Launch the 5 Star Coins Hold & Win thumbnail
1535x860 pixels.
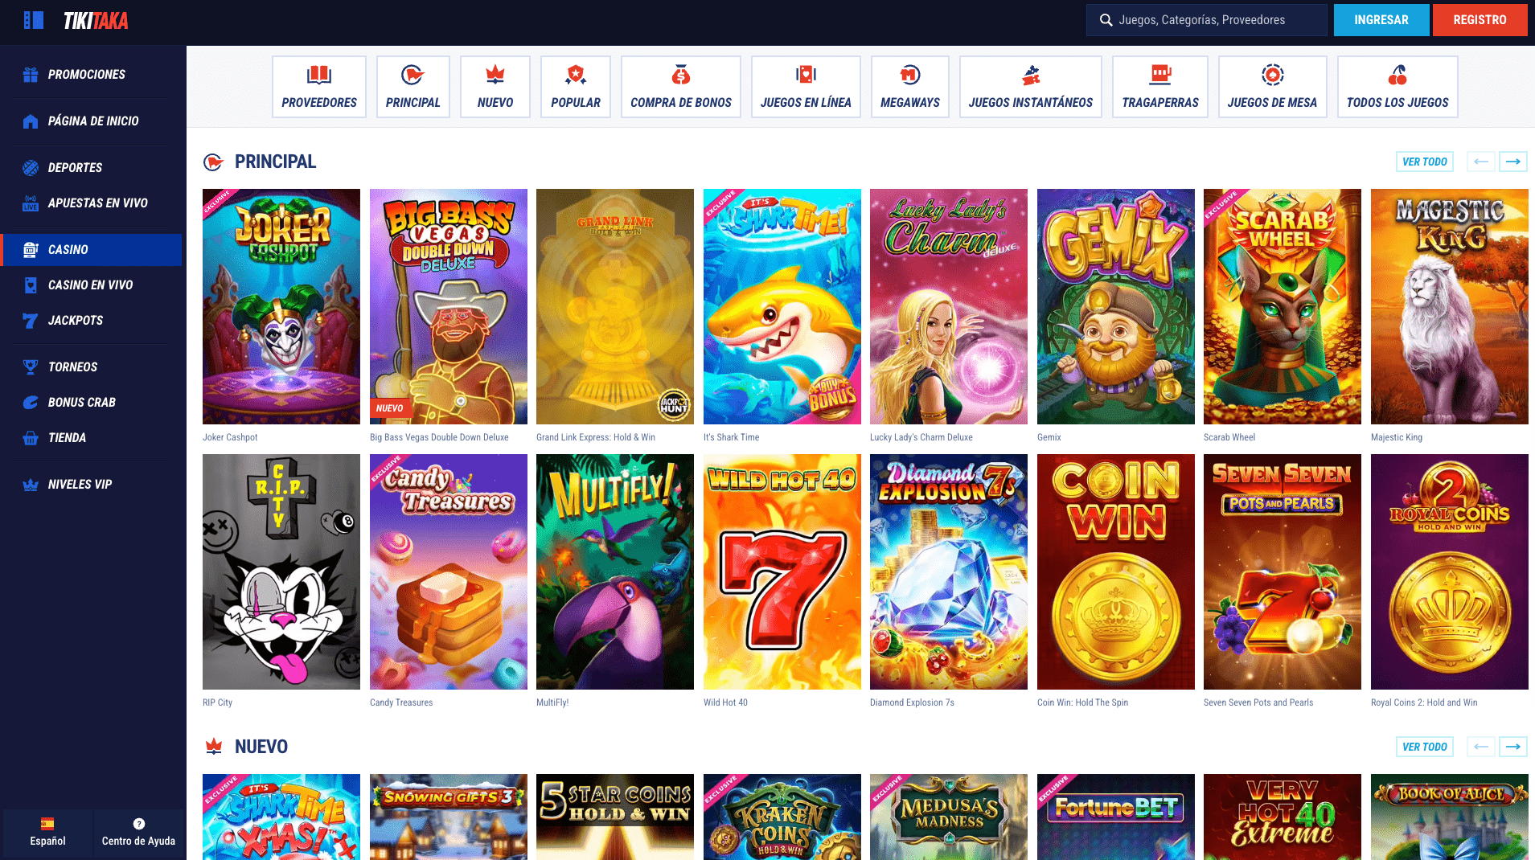[x=615, y=817]
